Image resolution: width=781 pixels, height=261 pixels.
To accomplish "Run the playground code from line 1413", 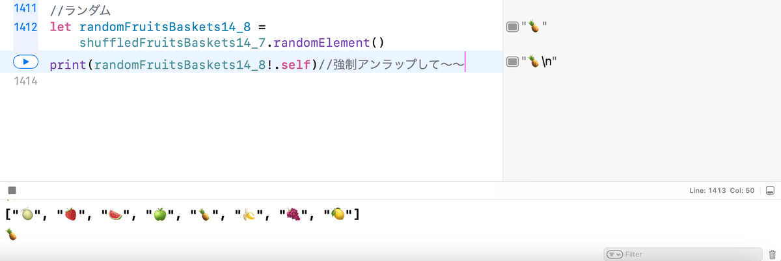I will point(25,62).
